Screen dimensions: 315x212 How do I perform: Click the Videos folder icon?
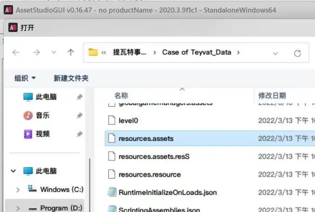coord(28,134)
